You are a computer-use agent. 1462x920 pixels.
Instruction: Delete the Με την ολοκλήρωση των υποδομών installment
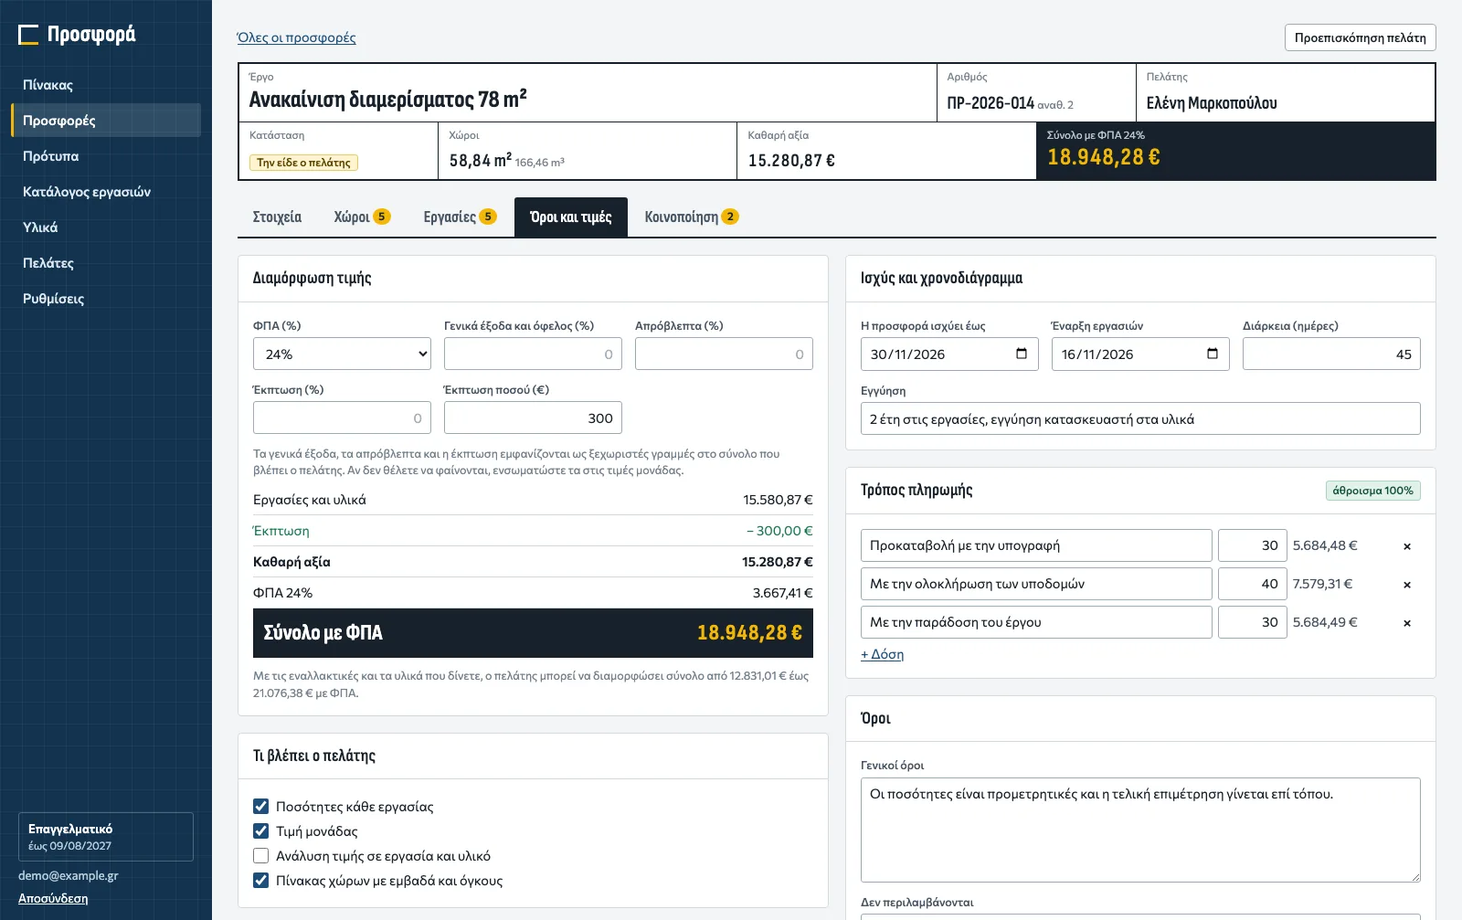point(1407,585)
